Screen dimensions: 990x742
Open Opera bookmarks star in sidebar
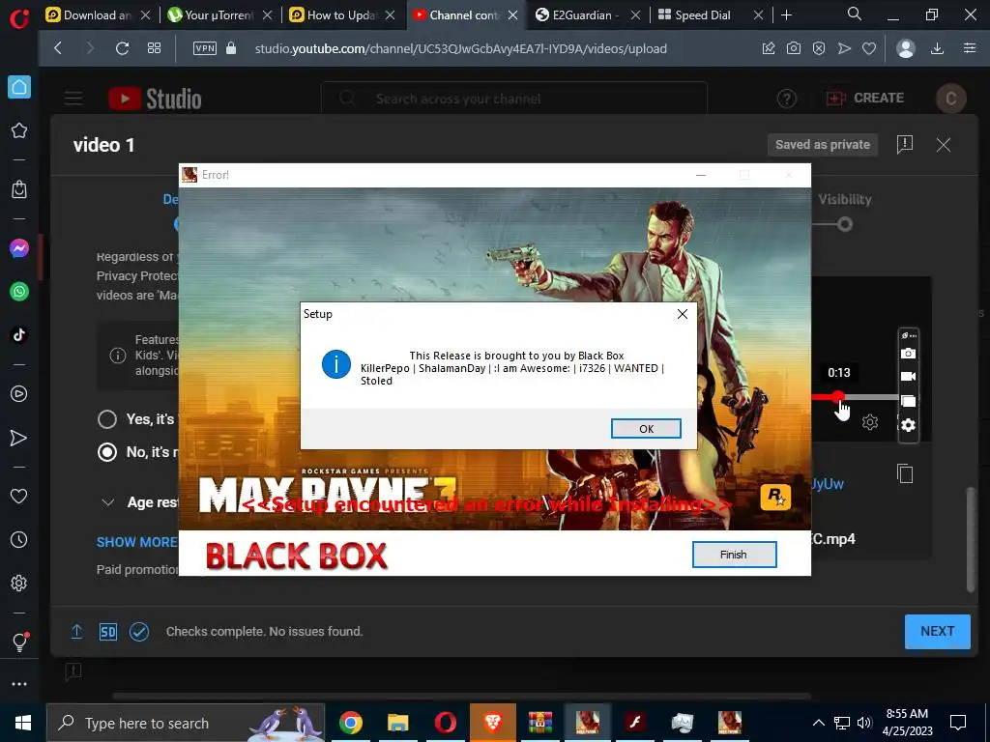[19, 130]
